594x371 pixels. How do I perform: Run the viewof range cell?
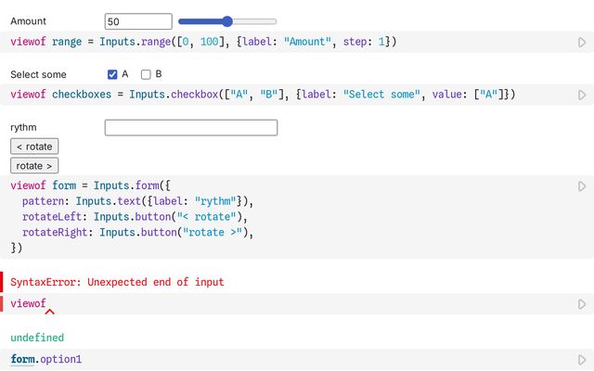[x=582, y=43]
